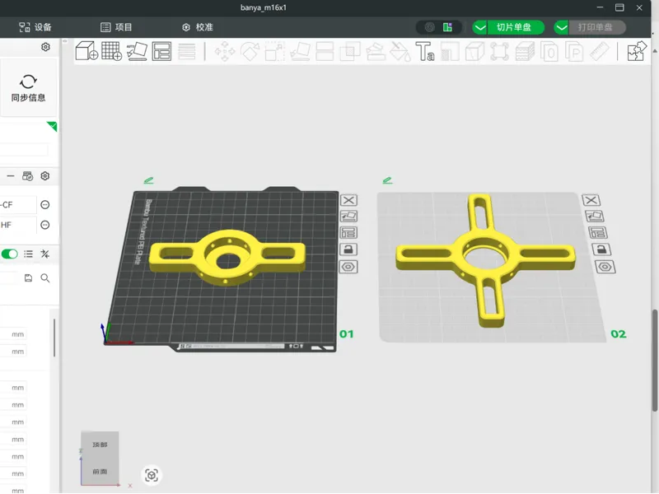Remove objects from plate 02

591,200
